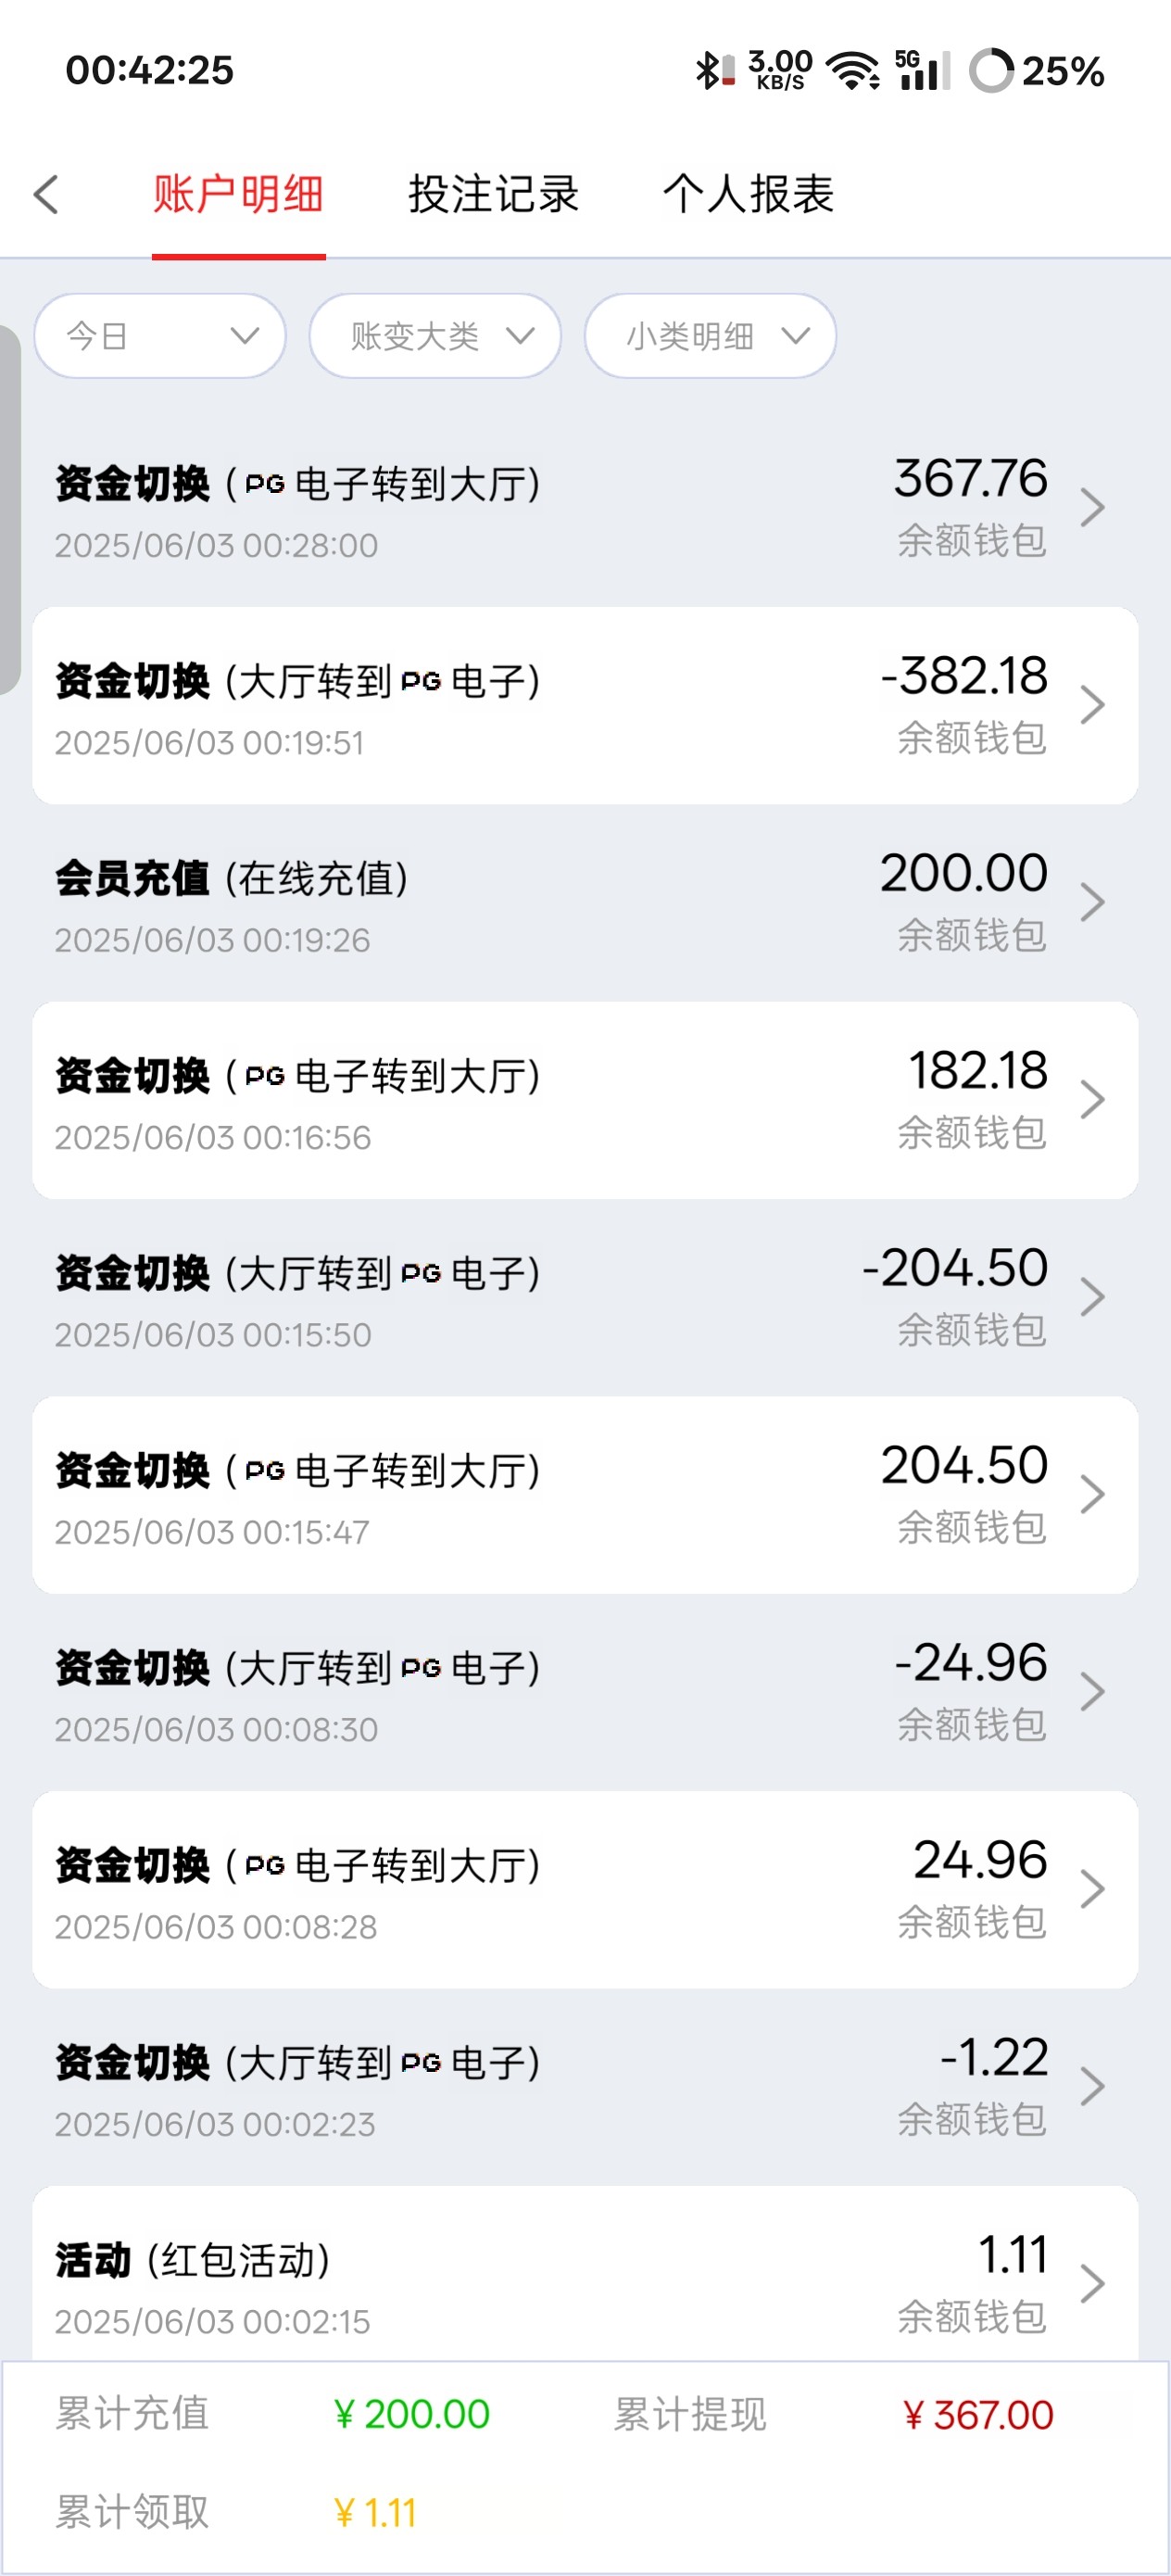Switch to the 投注记录 tab

[493, 194]
